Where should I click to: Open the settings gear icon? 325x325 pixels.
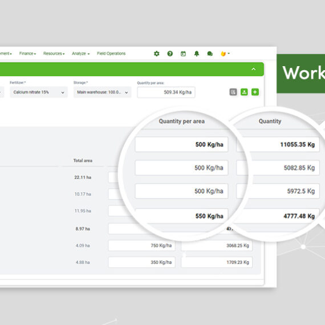(157, 54)
